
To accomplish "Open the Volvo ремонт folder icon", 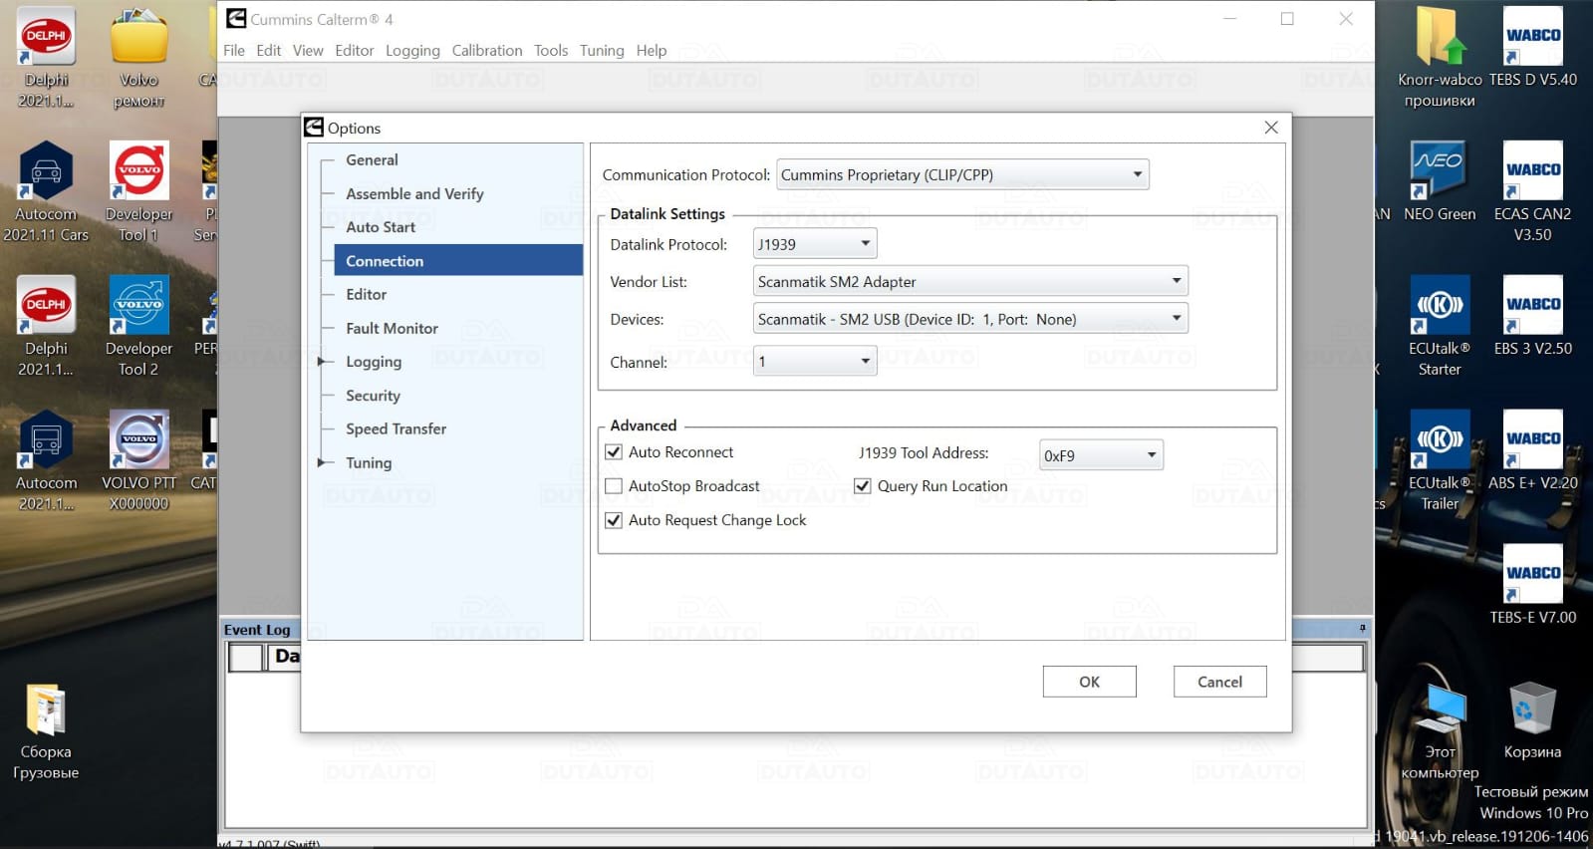I will point(138,38).
